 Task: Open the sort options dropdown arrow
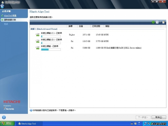click(160, 22)
